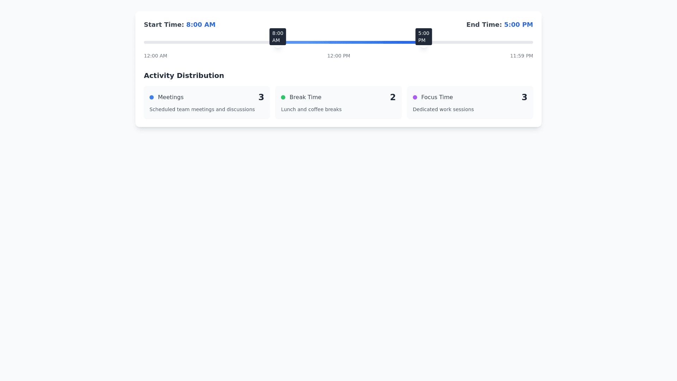
Task: Click the green Break Time dot icon
Action: 283,97
